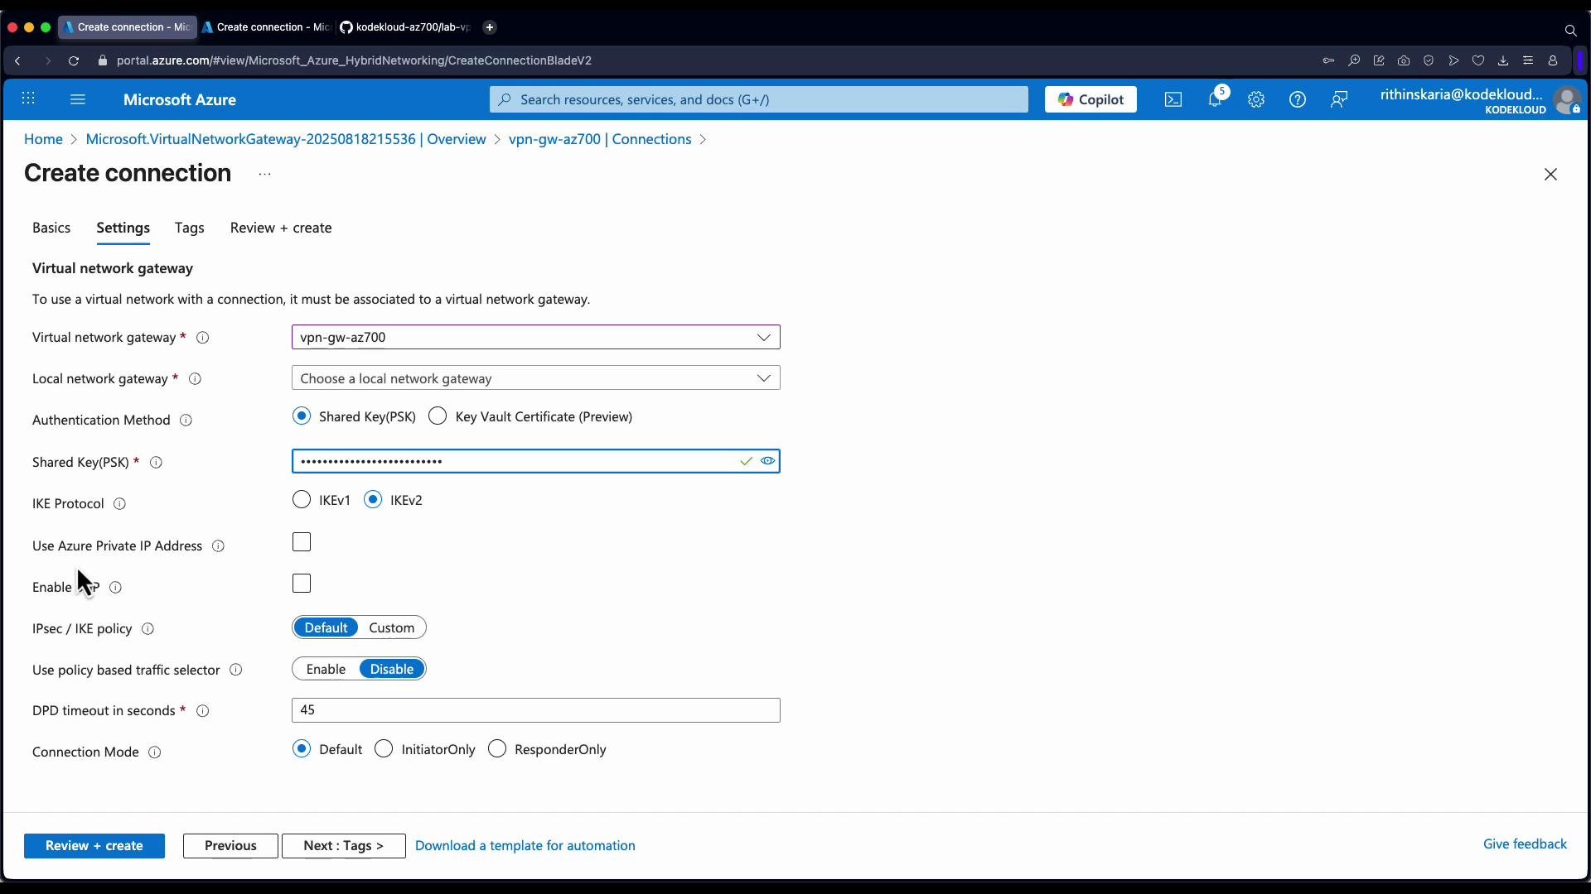Show info for policy based traffic selector
This screenshot has height=894, width=1591.
point(235,670)
